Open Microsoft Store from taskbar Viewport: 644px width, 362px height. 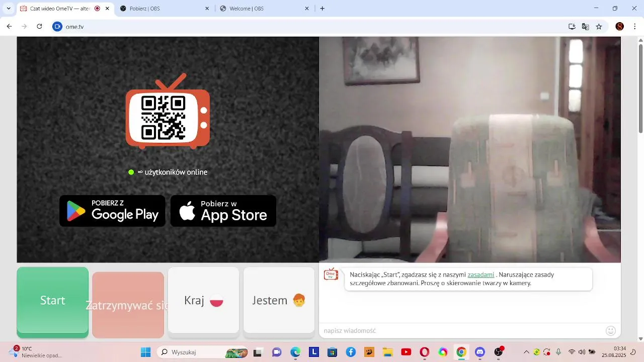tap(332, 352)
